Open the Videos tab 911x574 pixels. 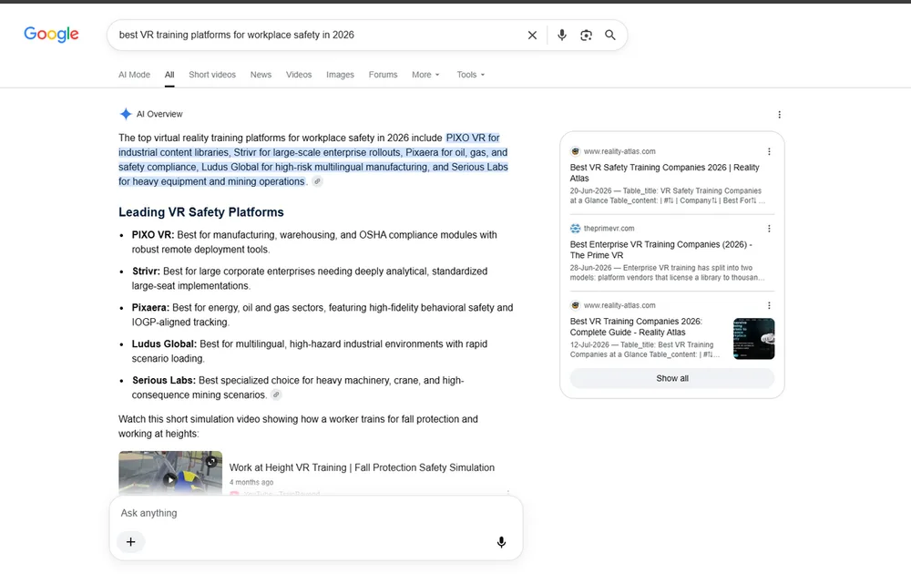click(299, 75)
